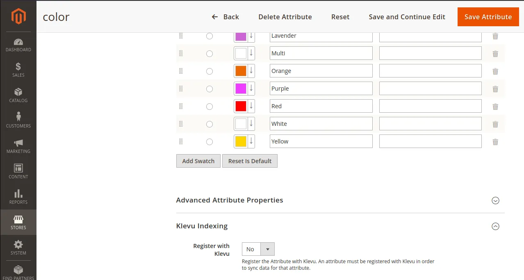Image resolution: width=524 pixels, height=280 pixels.
Task: Click the Magento logo icon
Action: (18, 16)
